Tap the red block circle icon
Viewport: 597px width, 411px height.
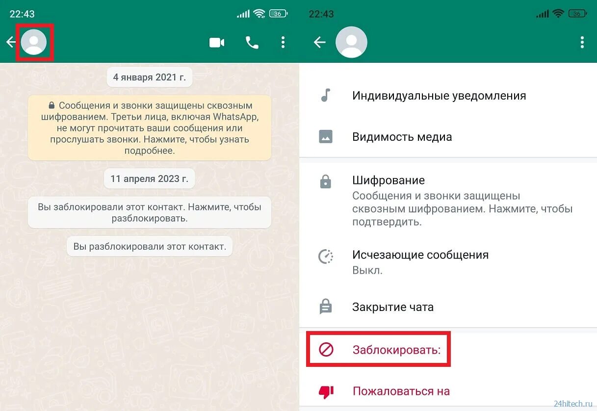pyautogui.click(x=326, y=349)
